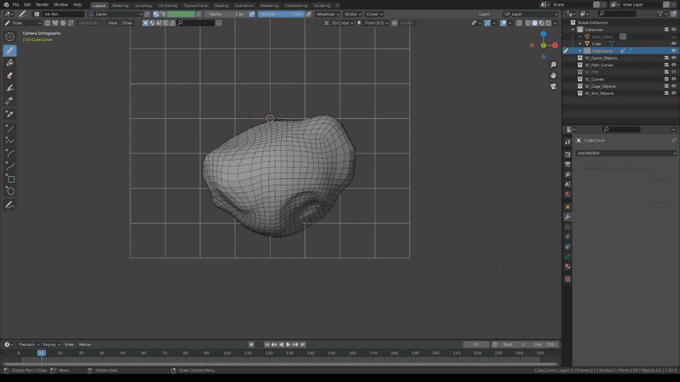This screenshot has width=680, height=382.
Task: Switch to the Sculpting workspace tab
Action: pyautogui.click(x=143, y=5)
